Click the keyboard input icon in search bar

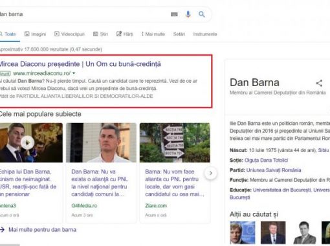tap(174, 14)
